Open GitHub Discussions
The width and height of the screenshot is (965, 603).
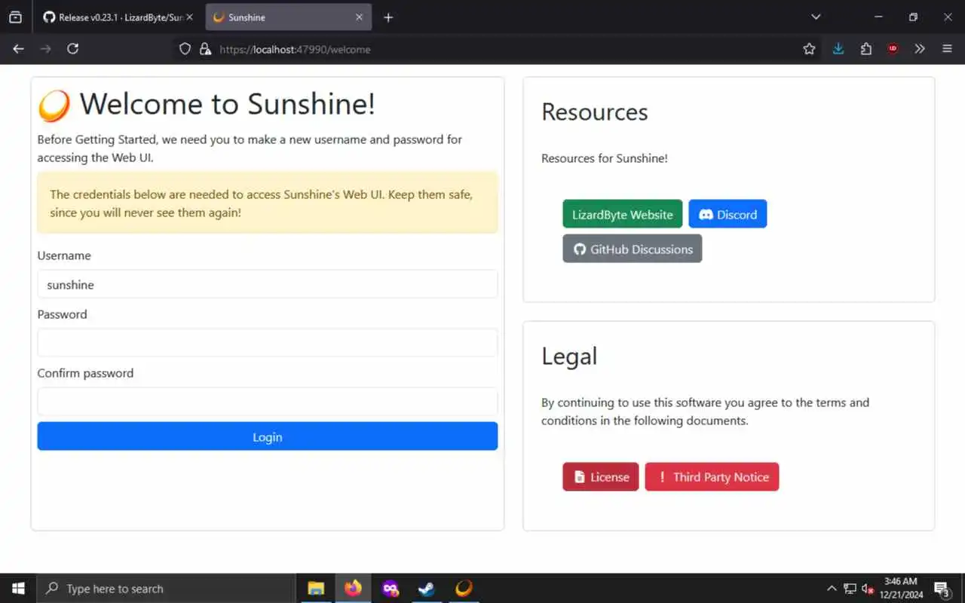(633, 249)
